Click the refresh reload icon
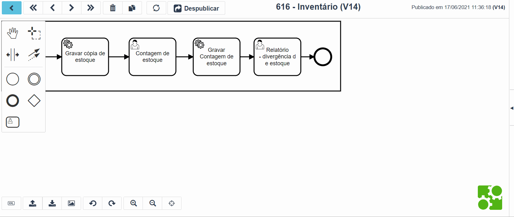The width and height of the screenshot is (514, 217). pyautogui.click(x=156, y=8)
